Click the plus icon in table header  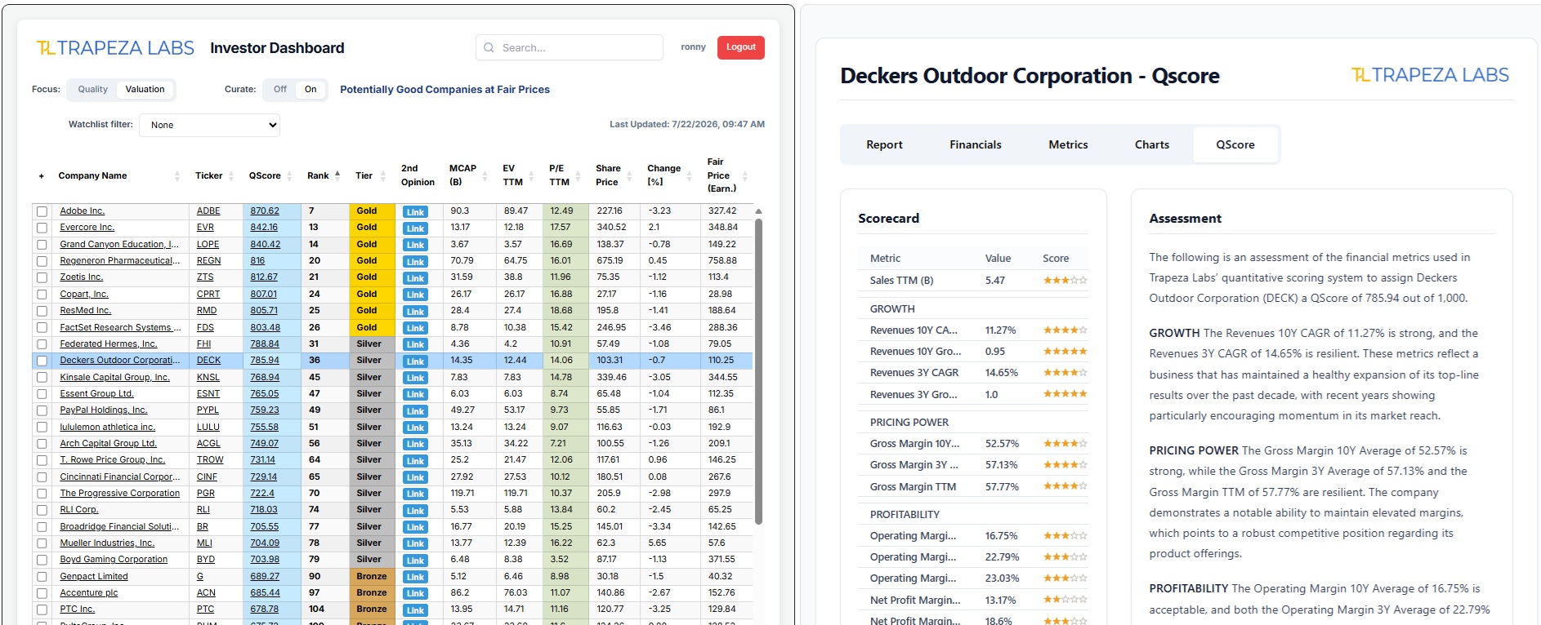tap(42, 176)
